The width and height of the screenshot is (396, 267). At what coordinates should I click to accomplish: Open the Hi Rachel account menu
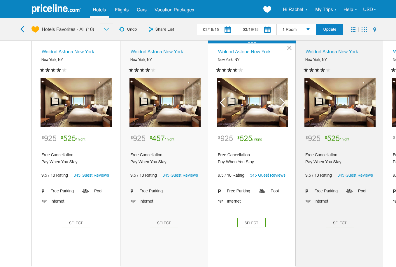tap(295, 10)
